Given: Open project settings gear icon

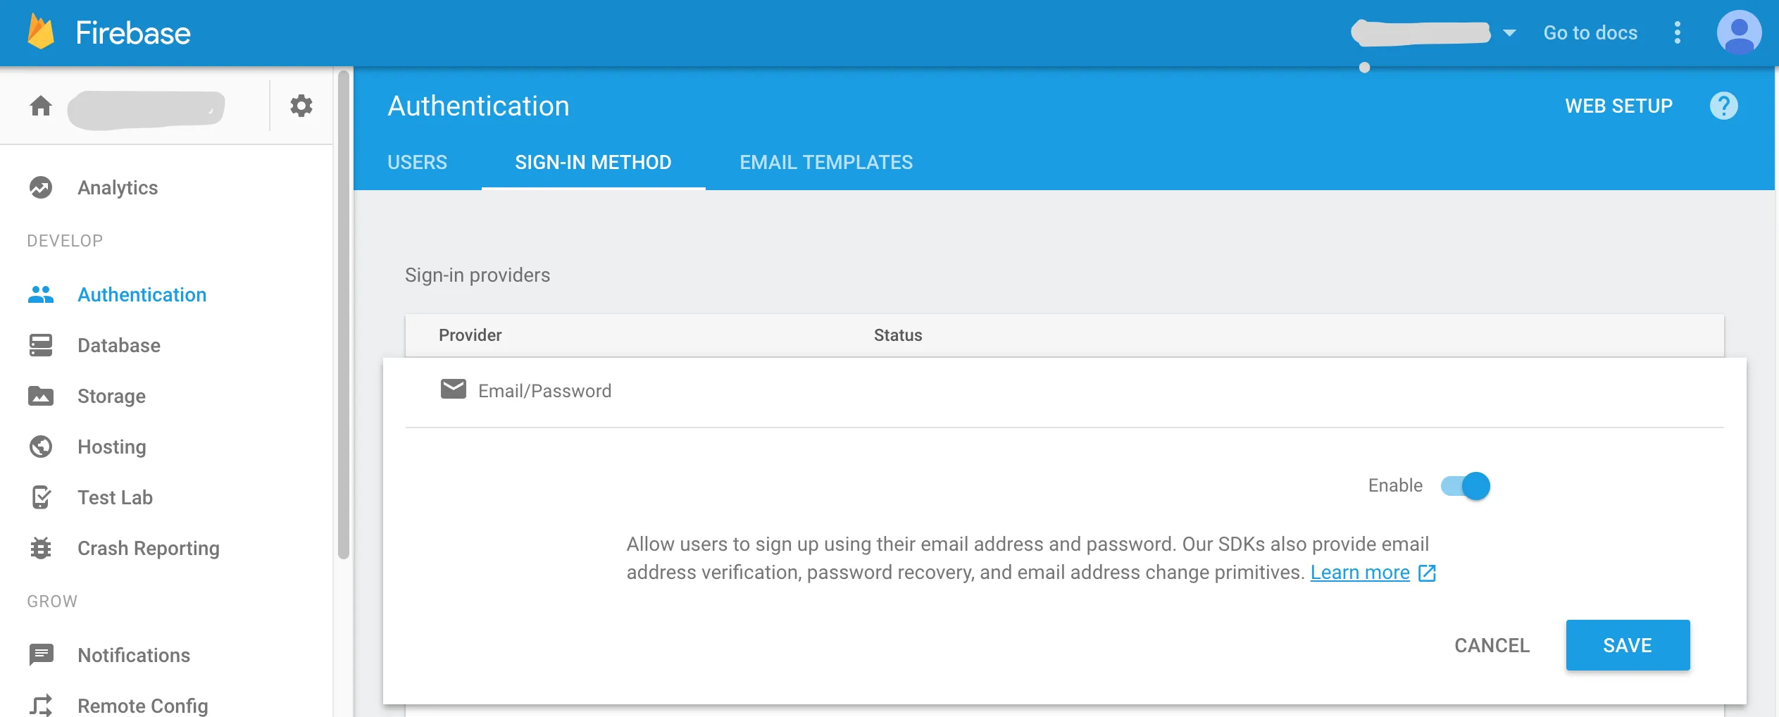Looking at the screenshot, I should point(301,106).
